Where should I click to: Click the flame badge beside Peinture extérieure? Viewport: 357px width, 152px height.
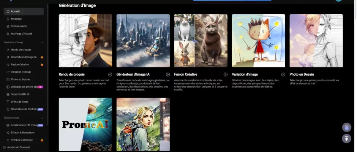(42, 140)
